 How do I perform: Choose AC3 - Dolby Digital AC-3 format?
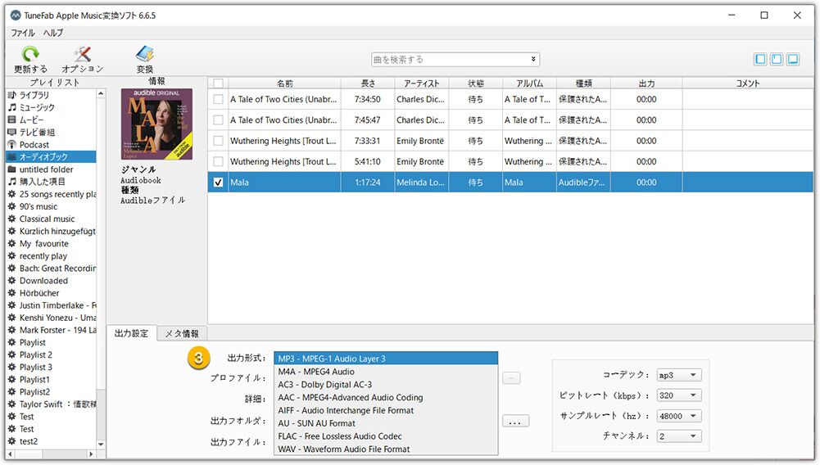385,385
